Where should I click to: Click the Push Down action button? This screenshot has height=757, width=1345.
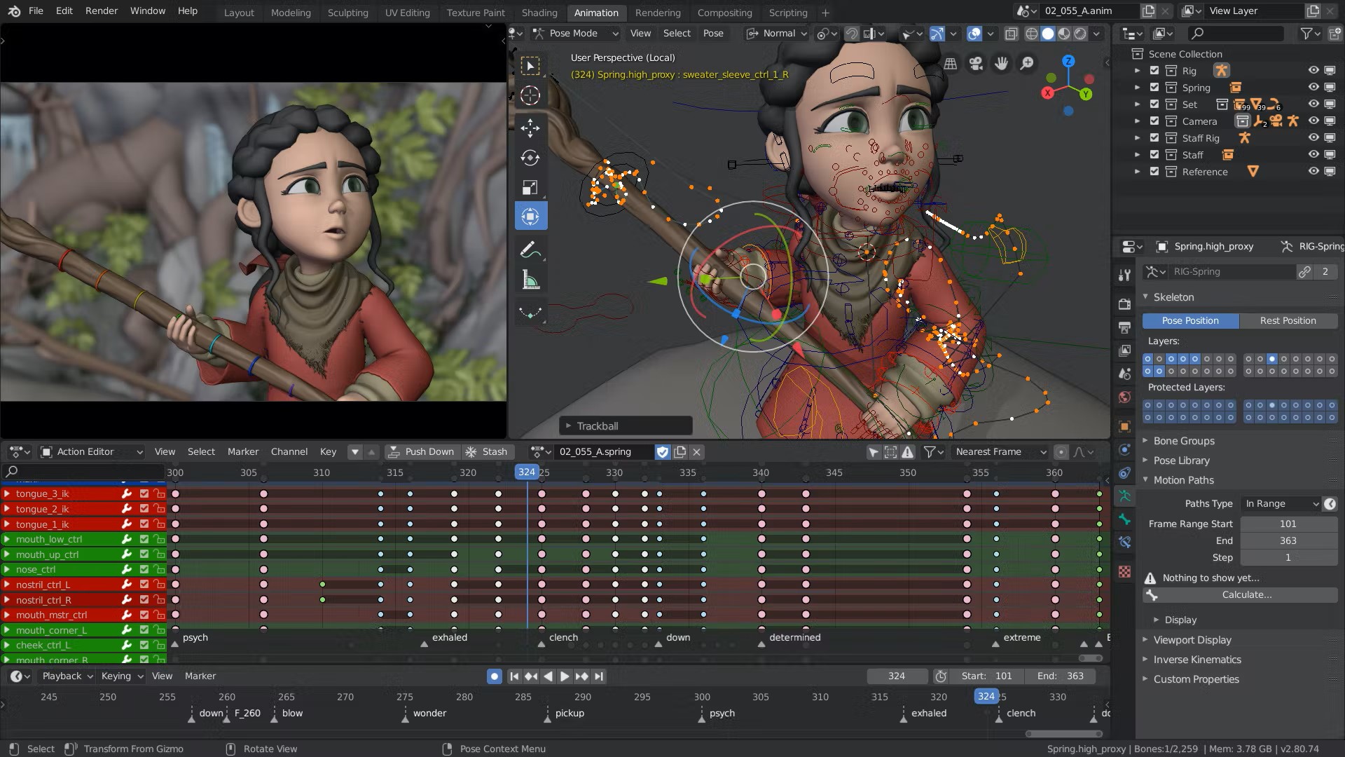[x=420, y=451]
